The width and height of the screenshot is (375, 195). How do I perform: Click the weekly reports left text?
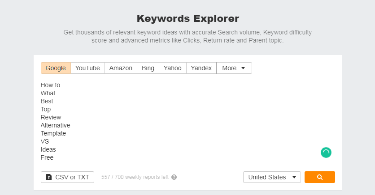[135, 177]
